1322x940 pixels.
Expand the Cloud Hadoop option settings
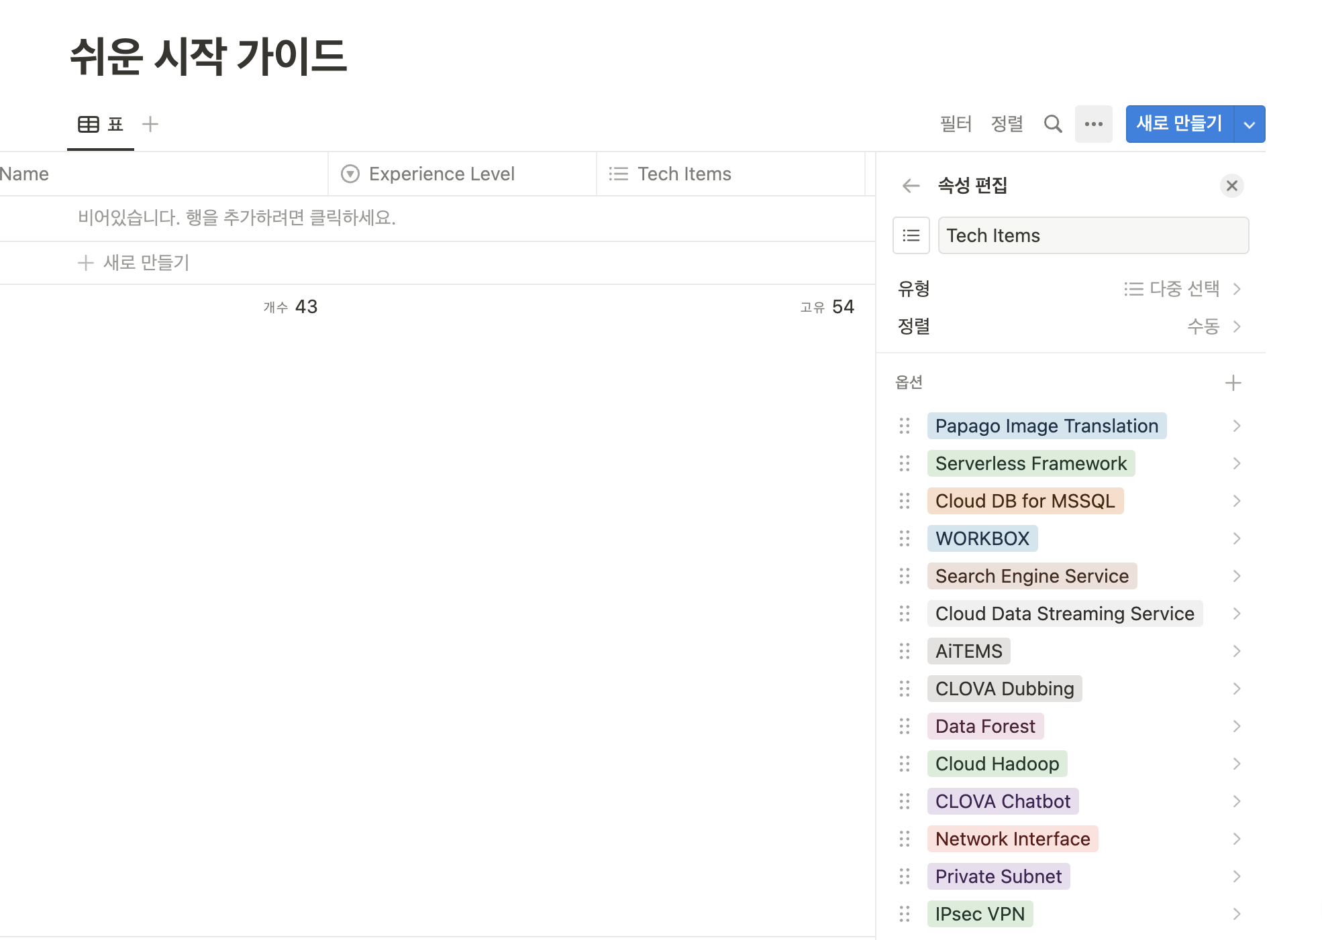coord(1236,764)
